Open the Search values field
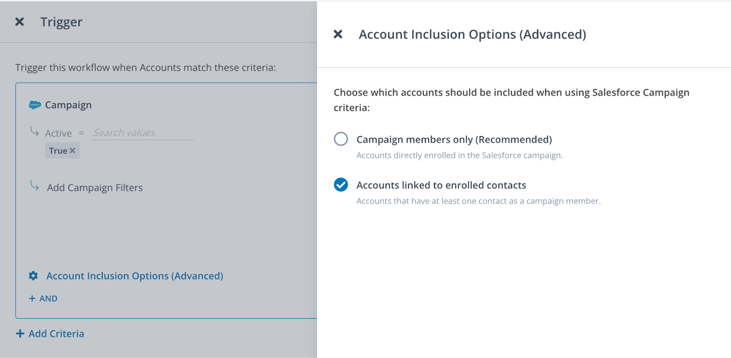731x358 pixels. 142,133
